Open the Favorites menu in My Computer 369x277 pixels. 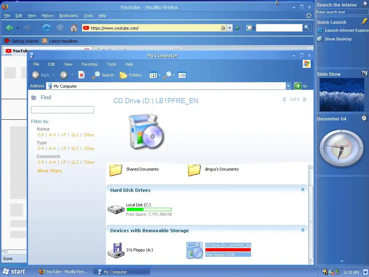pyautogui.click(x=89, y=64)
